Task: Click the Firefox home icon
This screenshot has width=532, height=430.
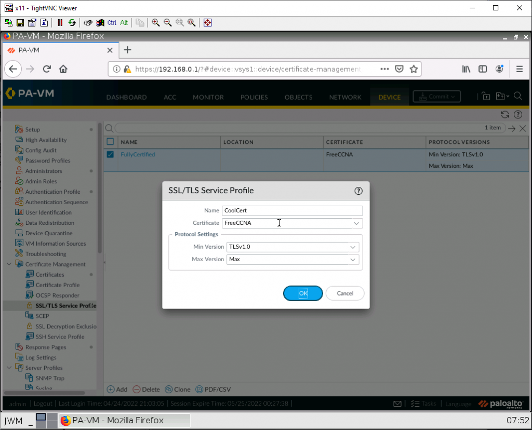Action: click(x=63, y=69)
